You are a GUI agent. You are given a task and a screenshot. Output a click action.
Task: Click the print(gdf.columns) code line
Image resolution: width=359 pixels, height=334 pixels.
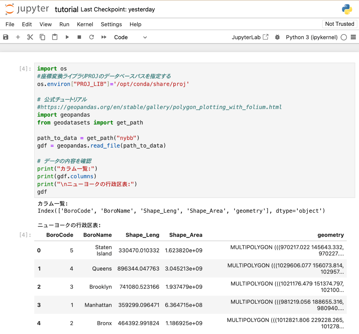[67, 176]
